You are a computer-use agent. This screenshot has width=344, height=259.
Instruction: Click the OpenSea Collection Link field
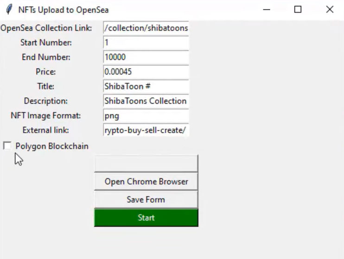pos(146,28)
